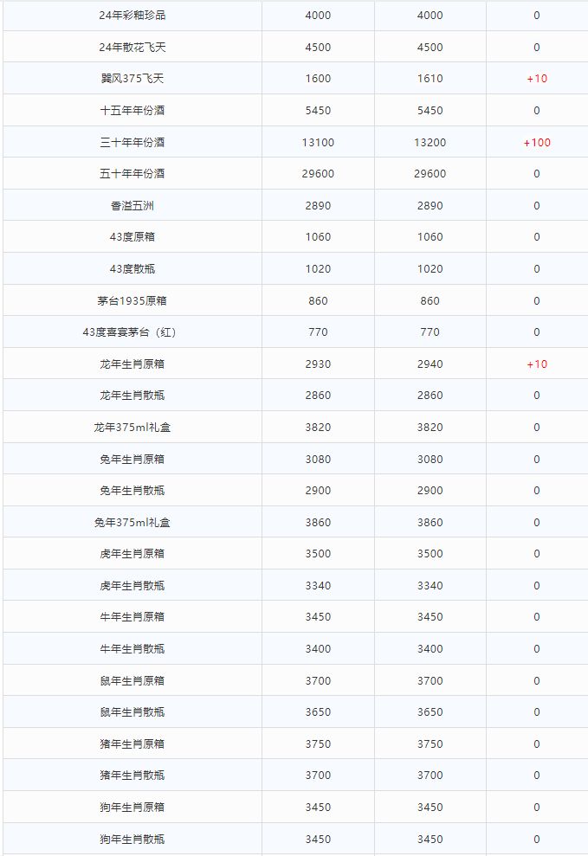This screenshot has height=856, width=588.
Task: Select the 0 change in 兔年生肖散瓶 row
Action: 537,490
